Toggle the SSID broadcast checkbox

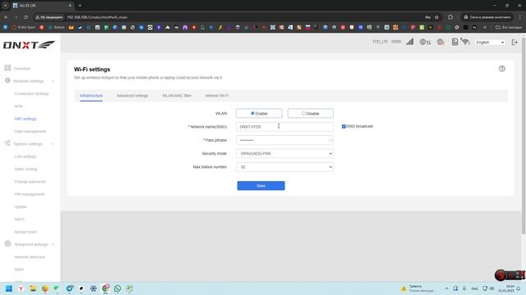point(344,126)
